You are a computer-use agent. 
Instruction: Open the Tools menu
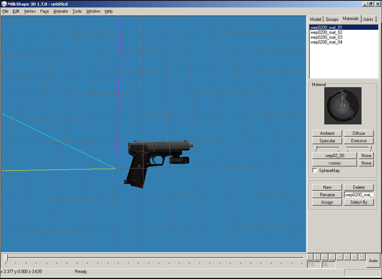(x=77, y=11)
